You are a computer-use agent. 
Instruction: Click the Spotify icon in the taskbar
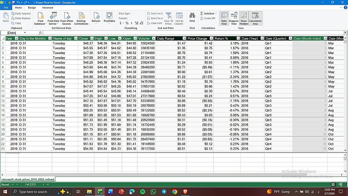(x=143, y=191)
